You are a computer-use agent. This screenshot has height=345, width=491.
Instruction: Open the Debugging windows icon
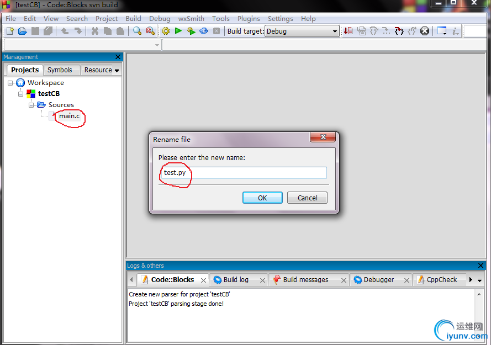tap(442, 31)
